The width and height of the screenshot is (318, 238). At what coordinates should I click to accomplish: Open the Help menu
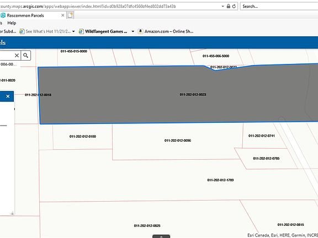pyautogui.click(x=12, y=23)
